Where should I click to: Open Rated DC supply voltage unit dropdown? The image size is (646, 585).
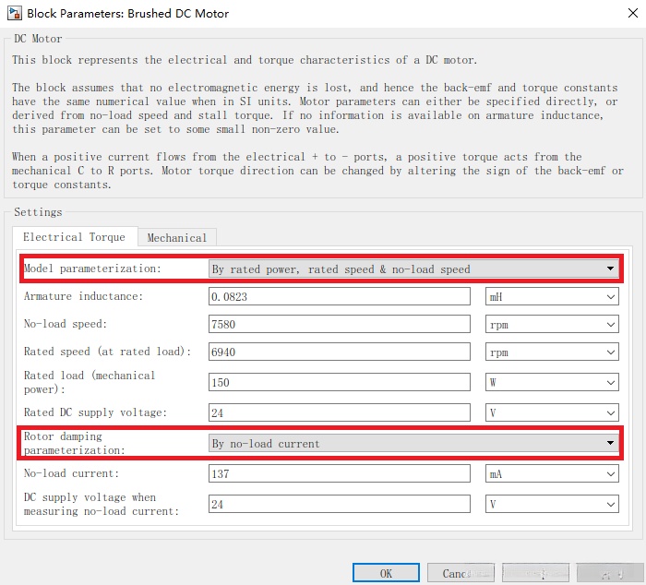[x=552, y=412]
